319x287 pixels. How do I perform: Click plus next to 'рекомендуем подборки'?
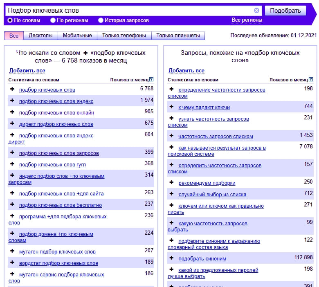171,182
